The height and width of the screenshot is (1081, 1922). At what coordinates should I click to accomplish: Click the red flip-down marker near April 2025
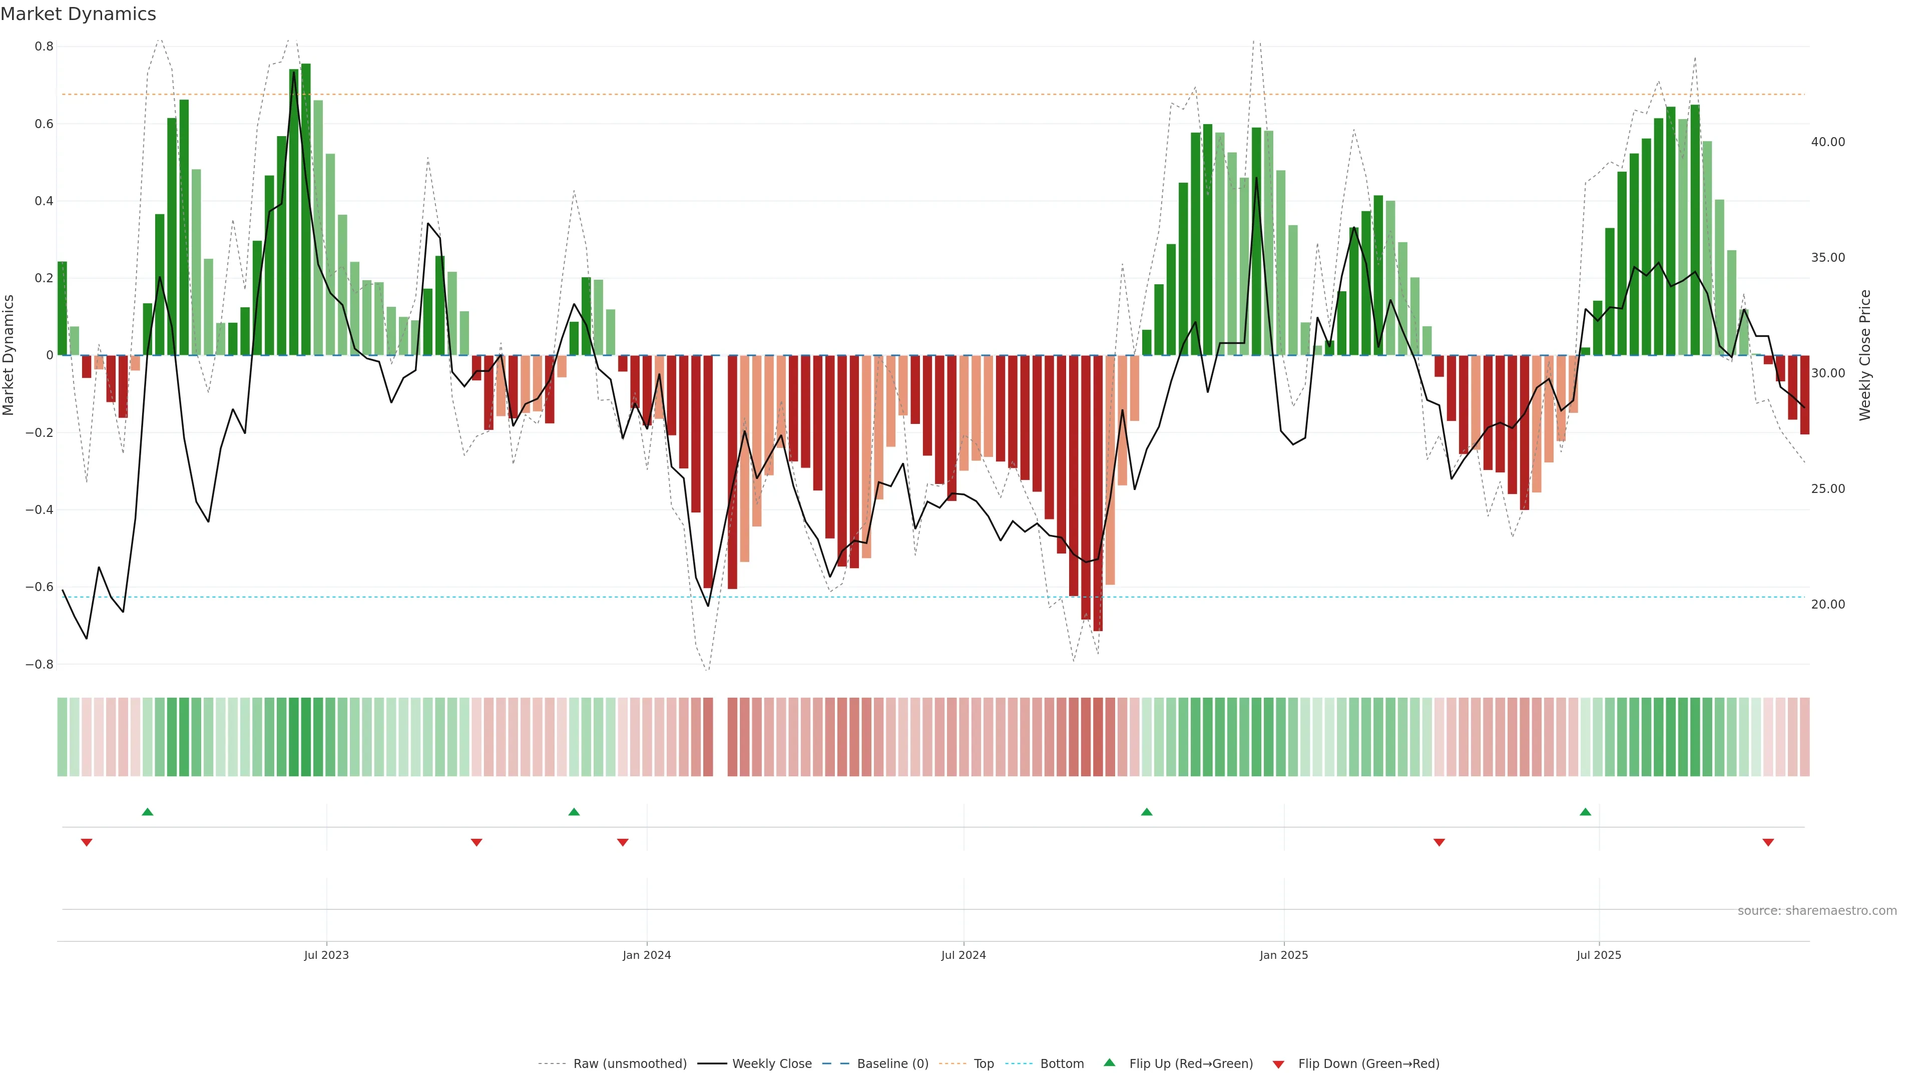tap(1439, 842)
